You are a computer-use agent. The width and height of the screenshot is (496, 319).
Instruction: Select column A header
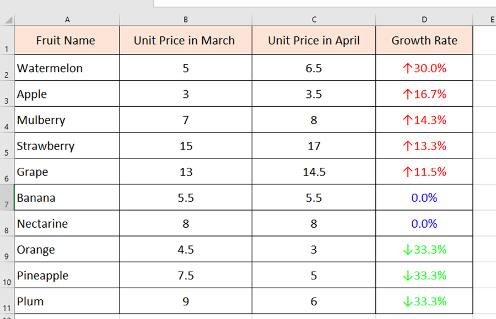click(x=67, y=19)
